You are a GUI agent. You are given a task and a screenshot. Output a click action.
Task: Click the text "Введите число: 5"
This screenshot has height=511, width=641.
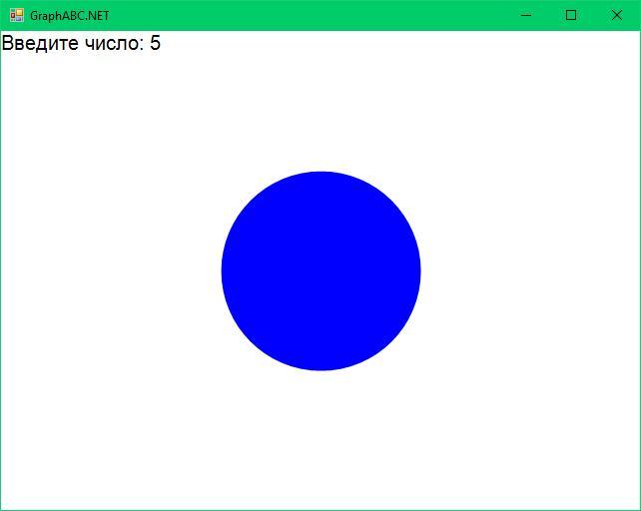click(81, 43)
